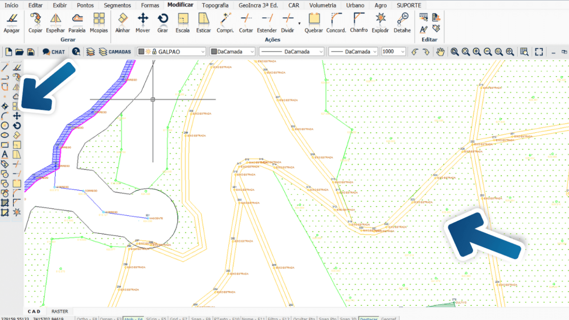
Task: Open the GALPAO layer dropdown
Action: pos(171,52)
